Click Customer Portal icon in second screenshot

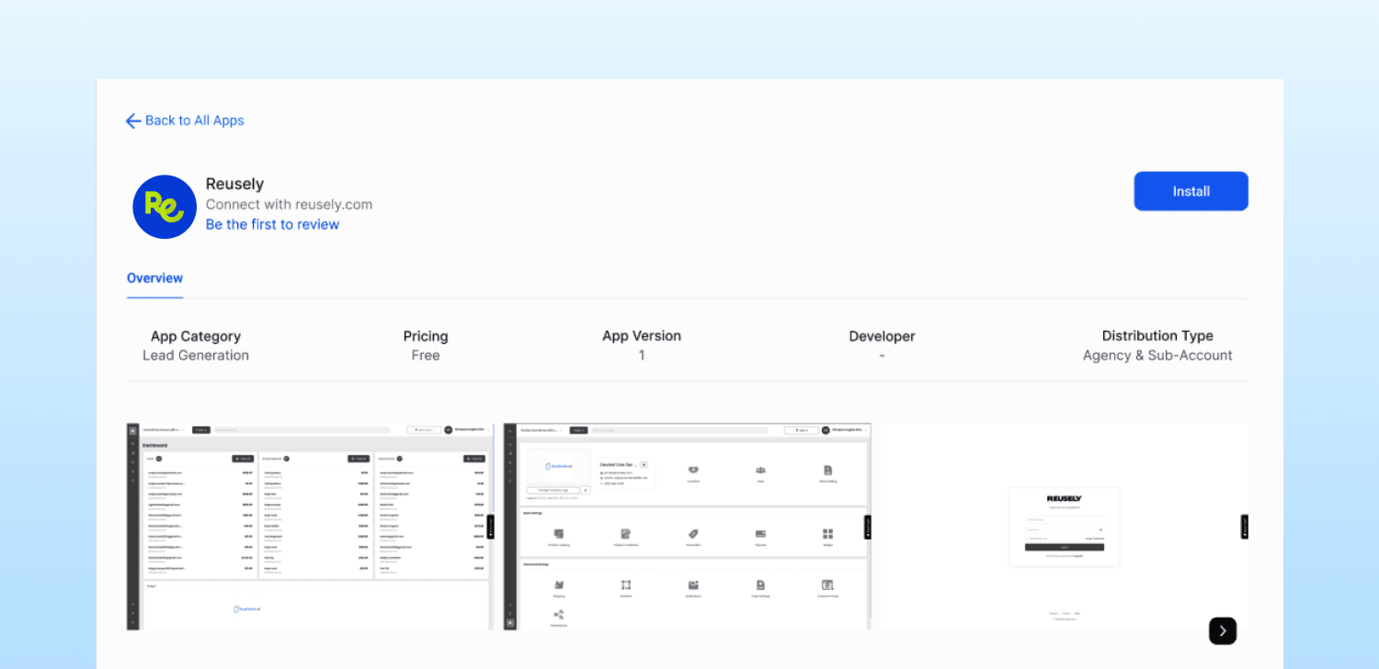[x=827, y=585]
